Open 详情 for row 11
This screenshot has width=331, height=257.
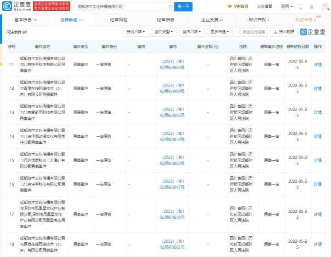pyautogui.click(x=318, y=64)
